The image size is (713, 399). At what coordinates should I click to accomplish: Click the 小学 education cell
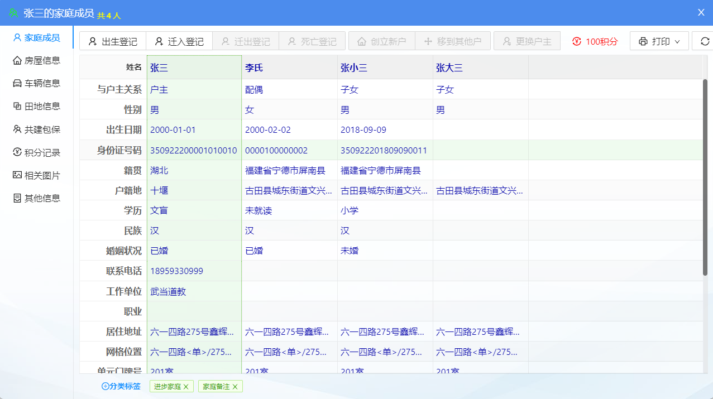[x=385, y=210]
